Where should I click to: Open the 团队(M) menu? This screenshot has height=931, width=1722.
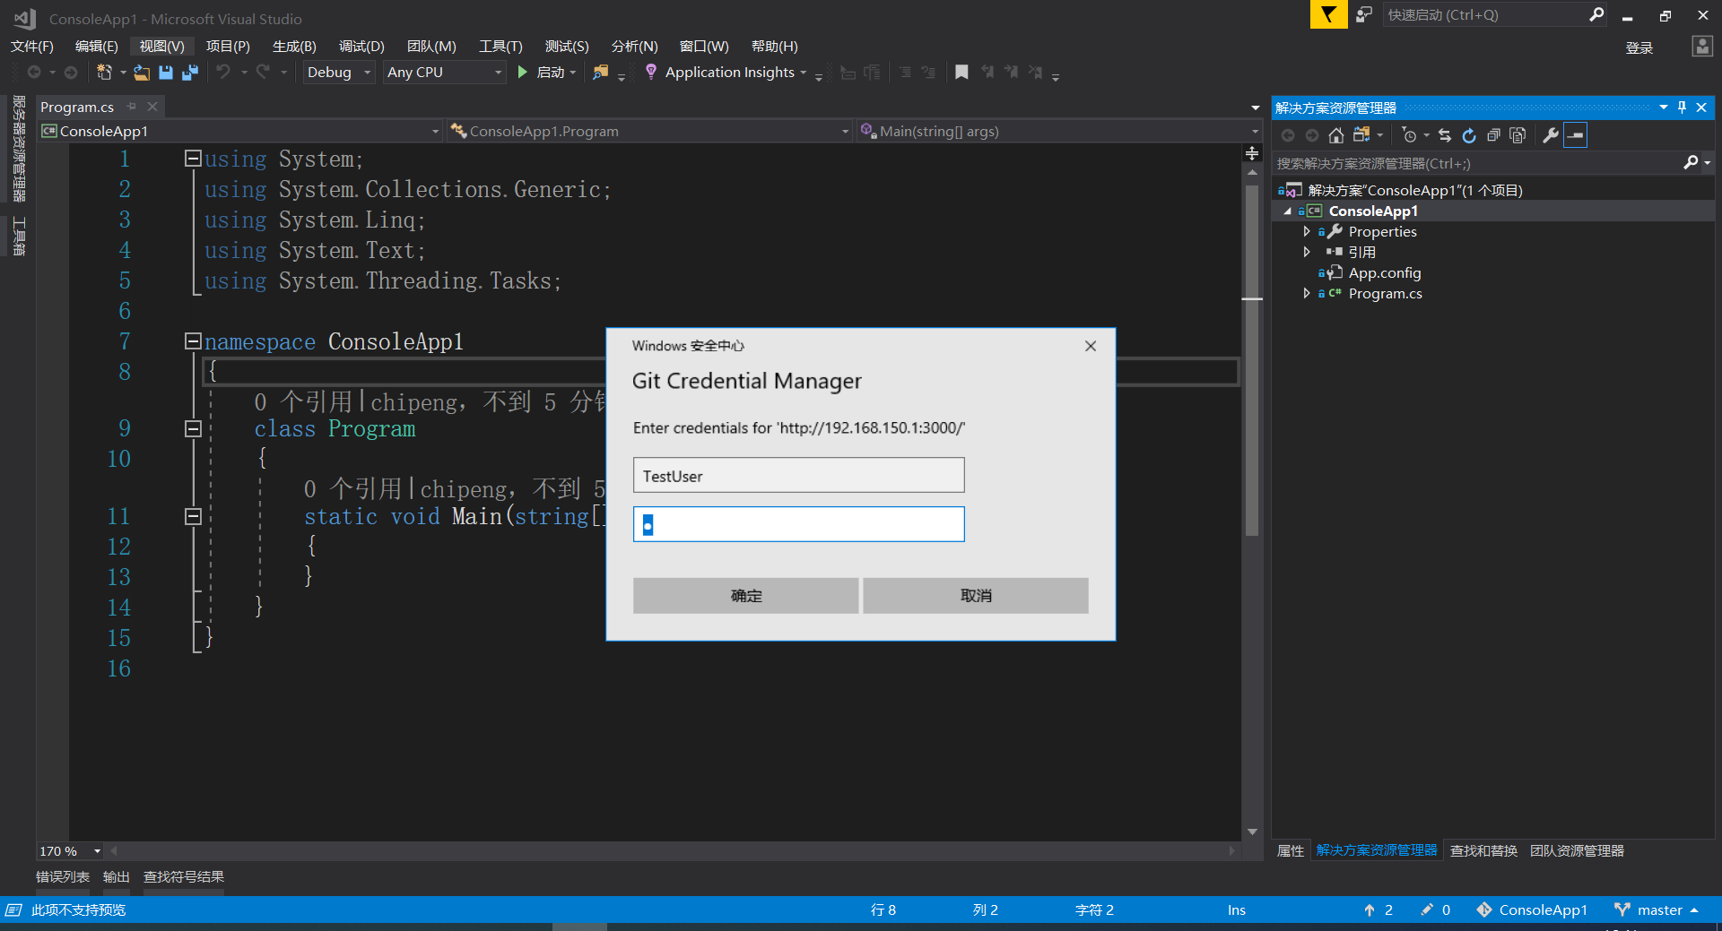[x=431, y=47]
